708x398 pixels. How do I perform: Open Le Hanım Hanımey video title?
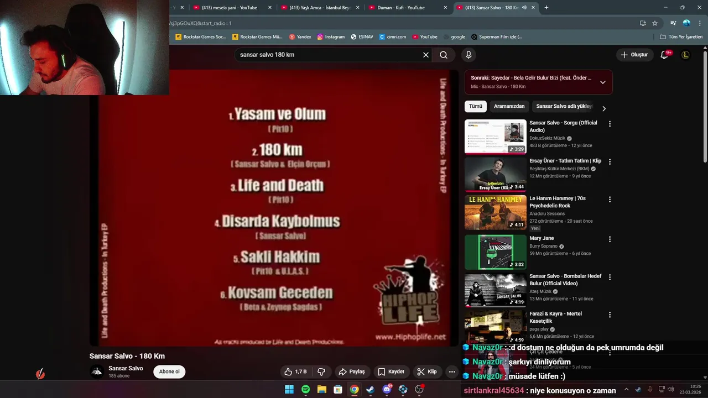click(x=558, y=202)
